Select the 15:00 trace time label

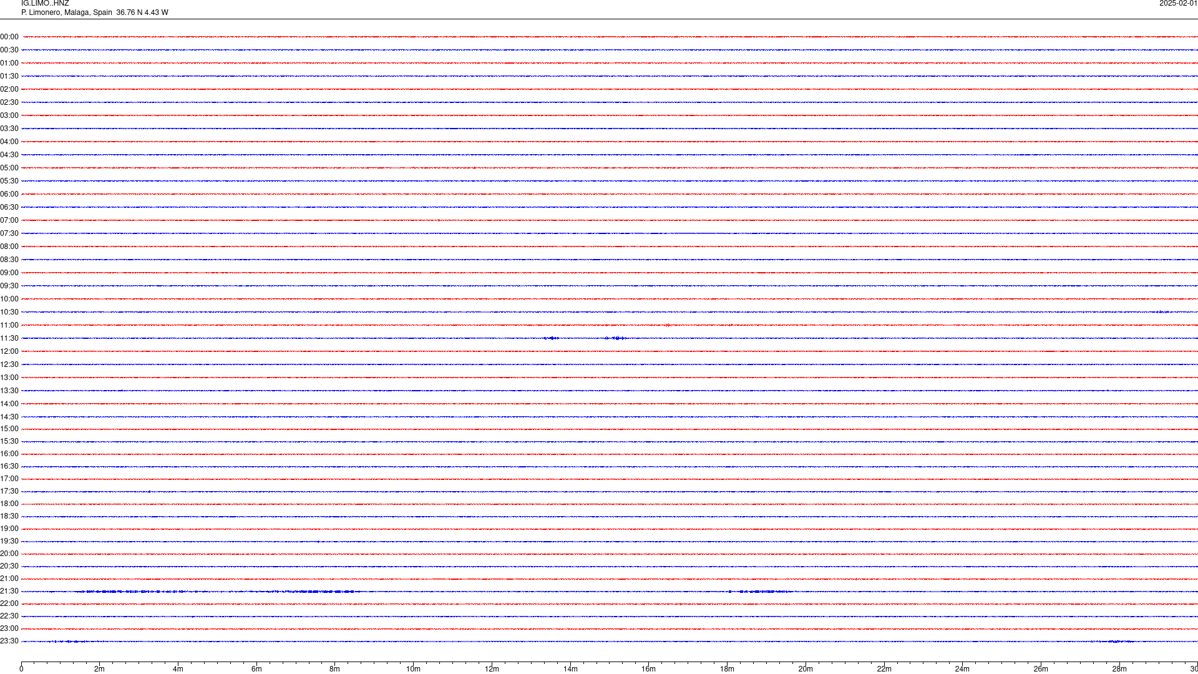pyautogui.click(x=9, y=429)
